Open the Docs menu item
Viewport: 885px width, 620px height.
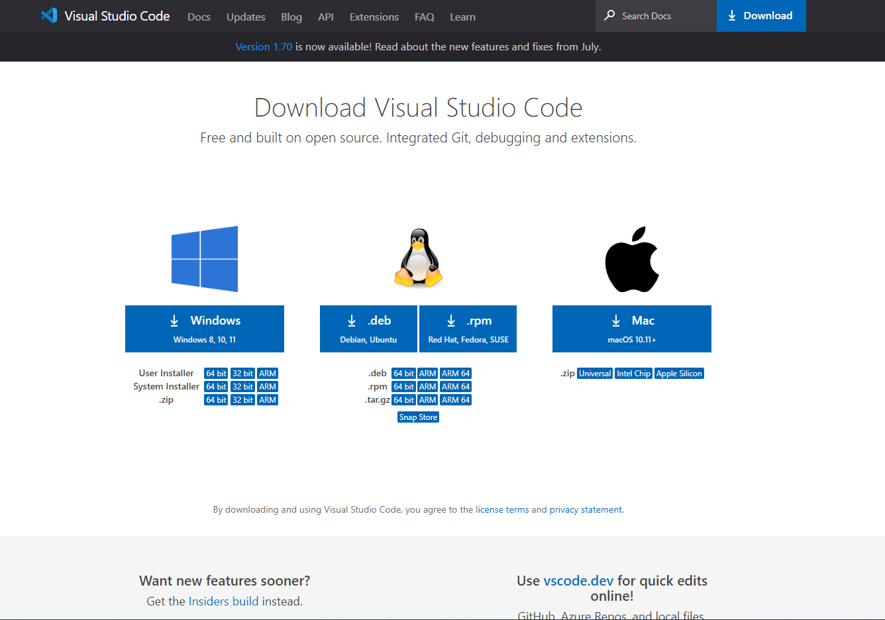pos(199,17)
